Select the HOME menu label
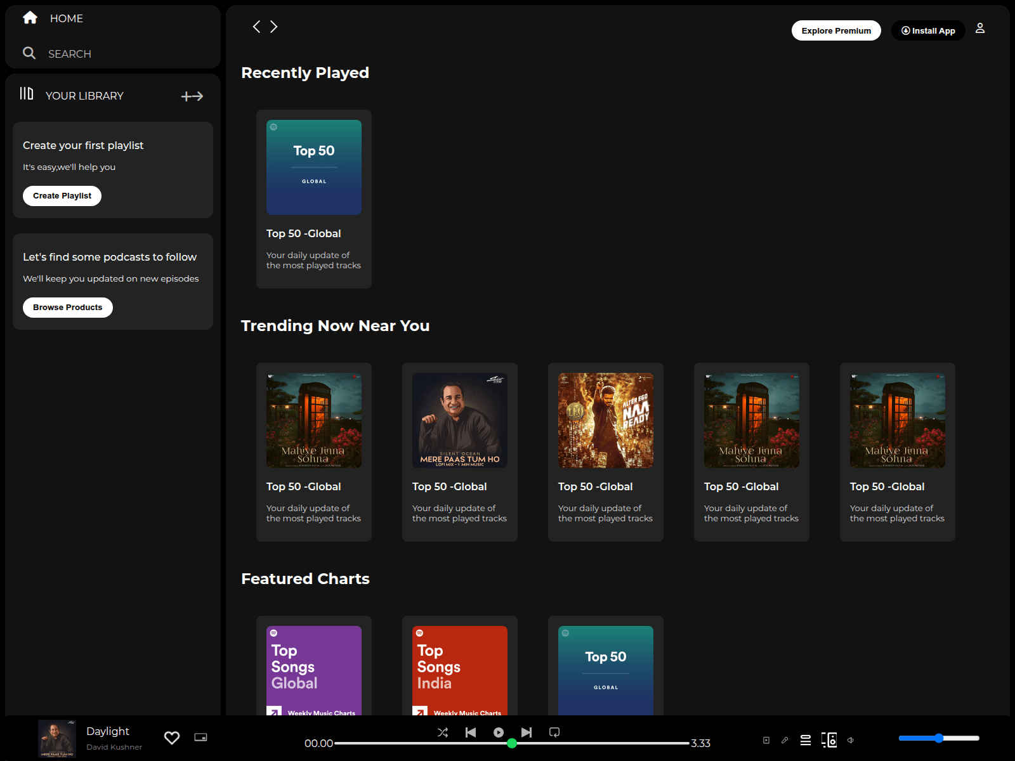 tap(67, 18)
